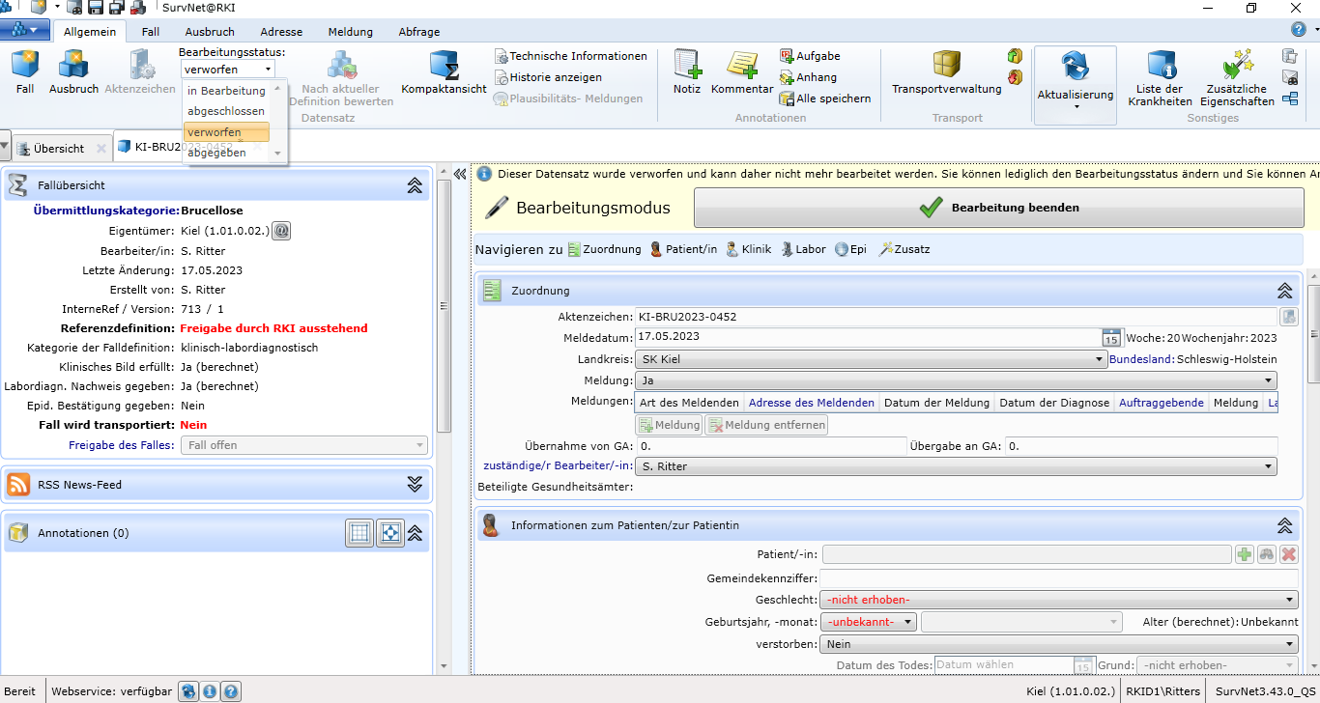Collapse the Zuordnung section
Viewport: 1320px width, 703px height.
click(1284, 291)
